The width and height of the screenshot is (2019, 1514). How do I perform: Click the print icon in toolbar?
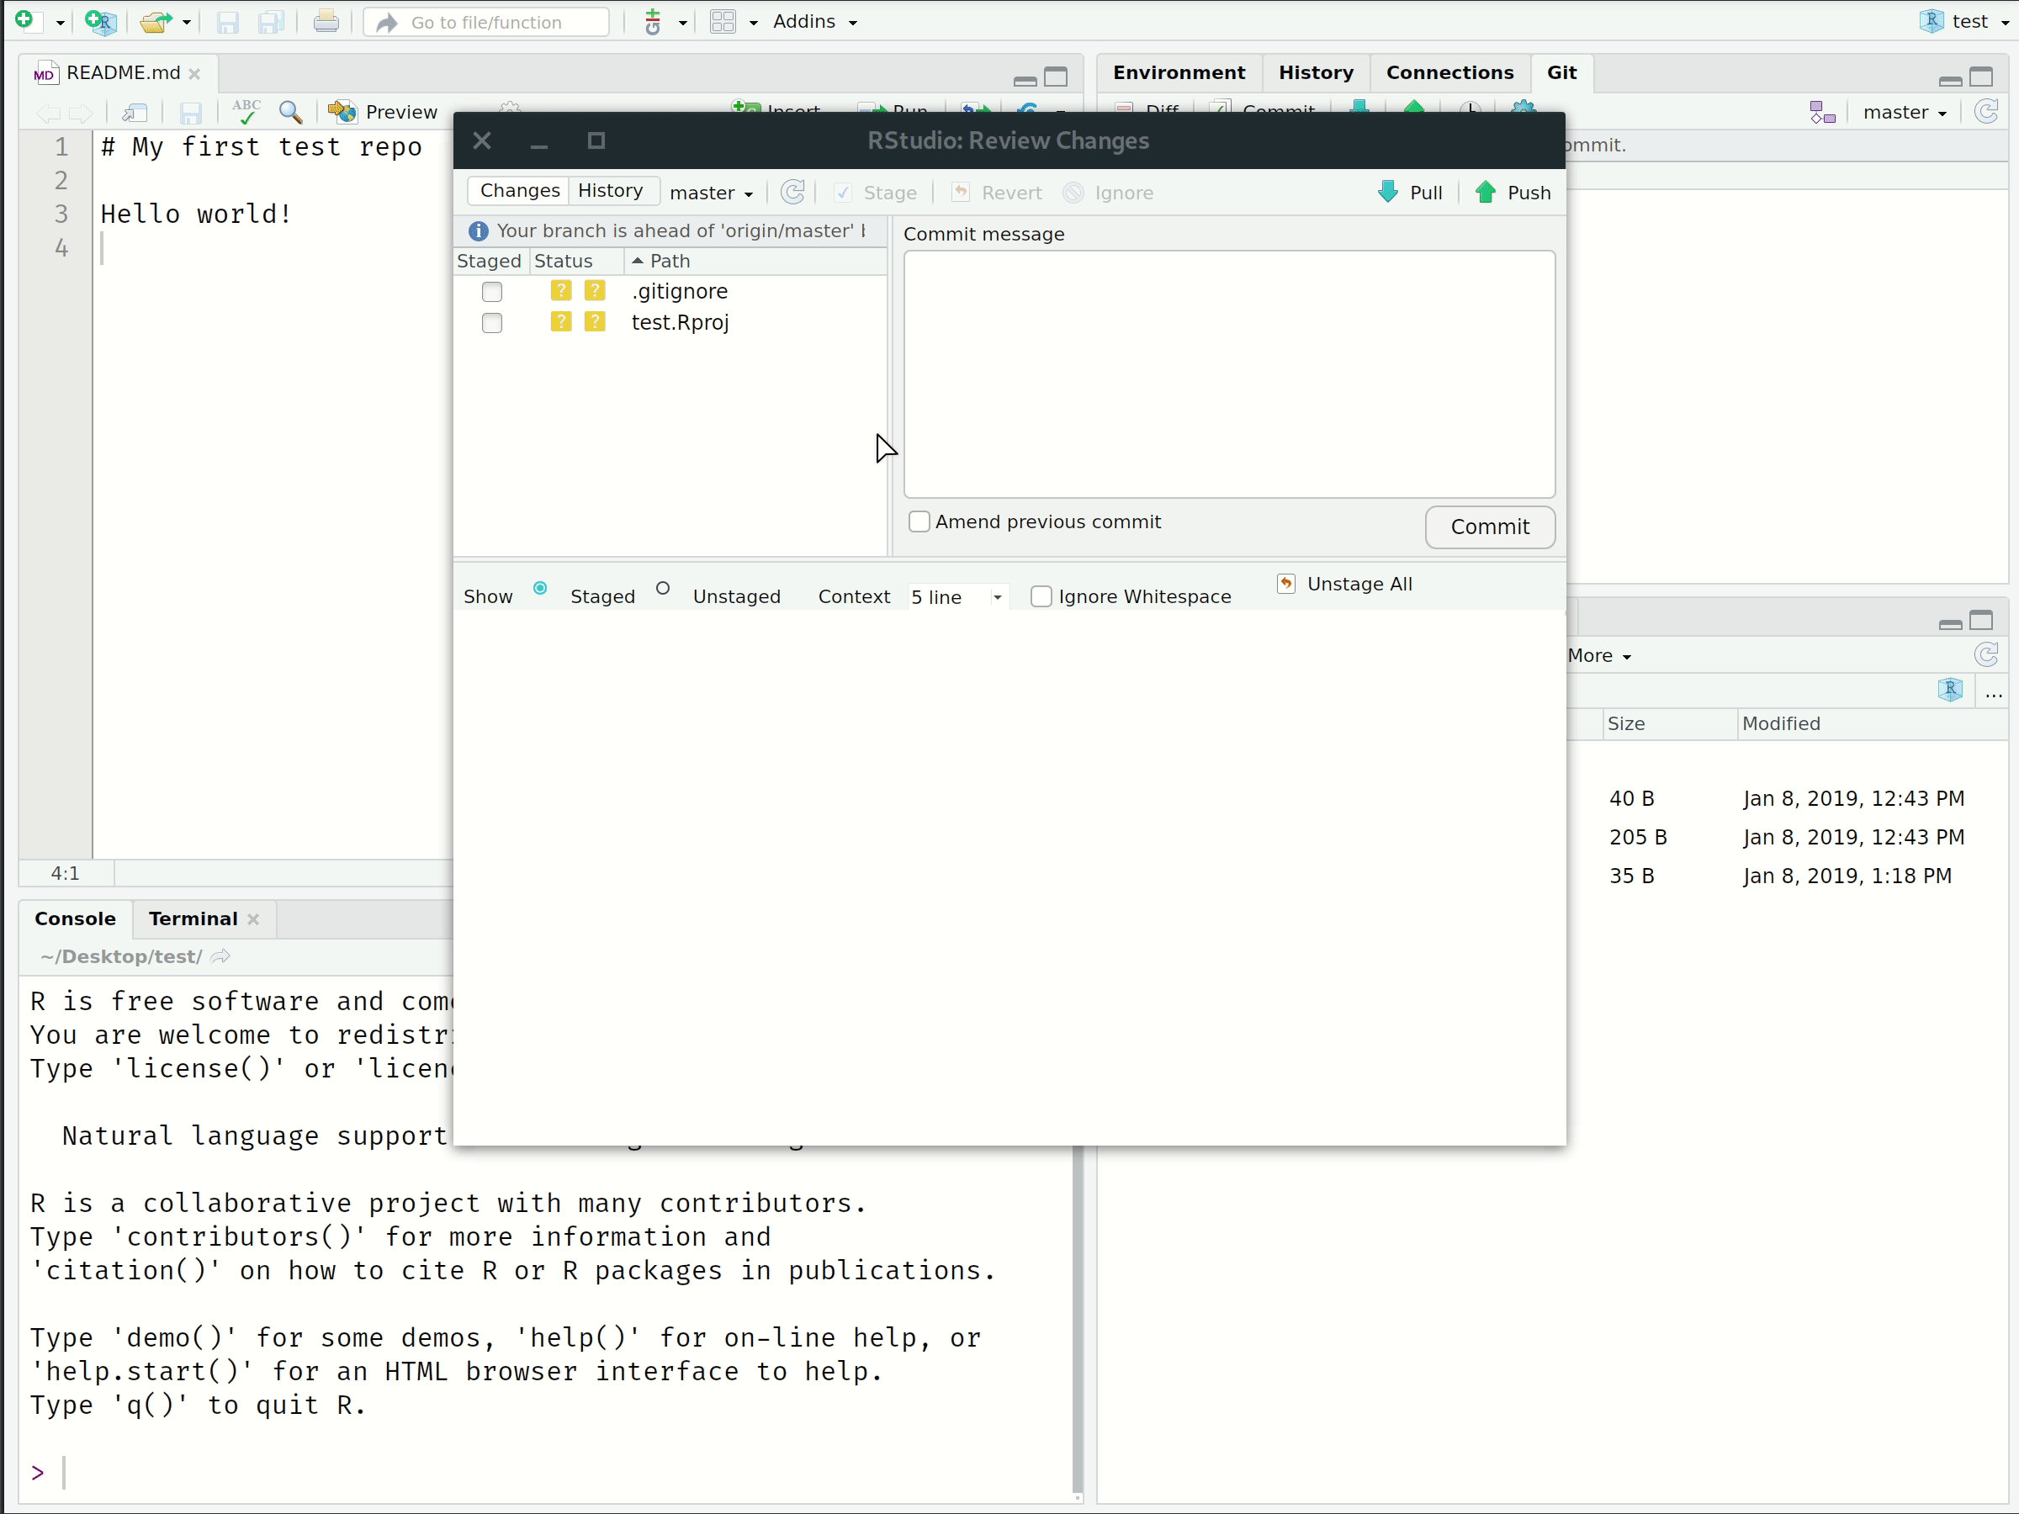tap(325, 21)
